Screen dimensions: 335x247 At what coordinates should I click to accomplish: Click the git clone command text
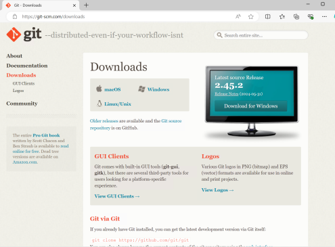pyautogui.click(x=140, y=240)
